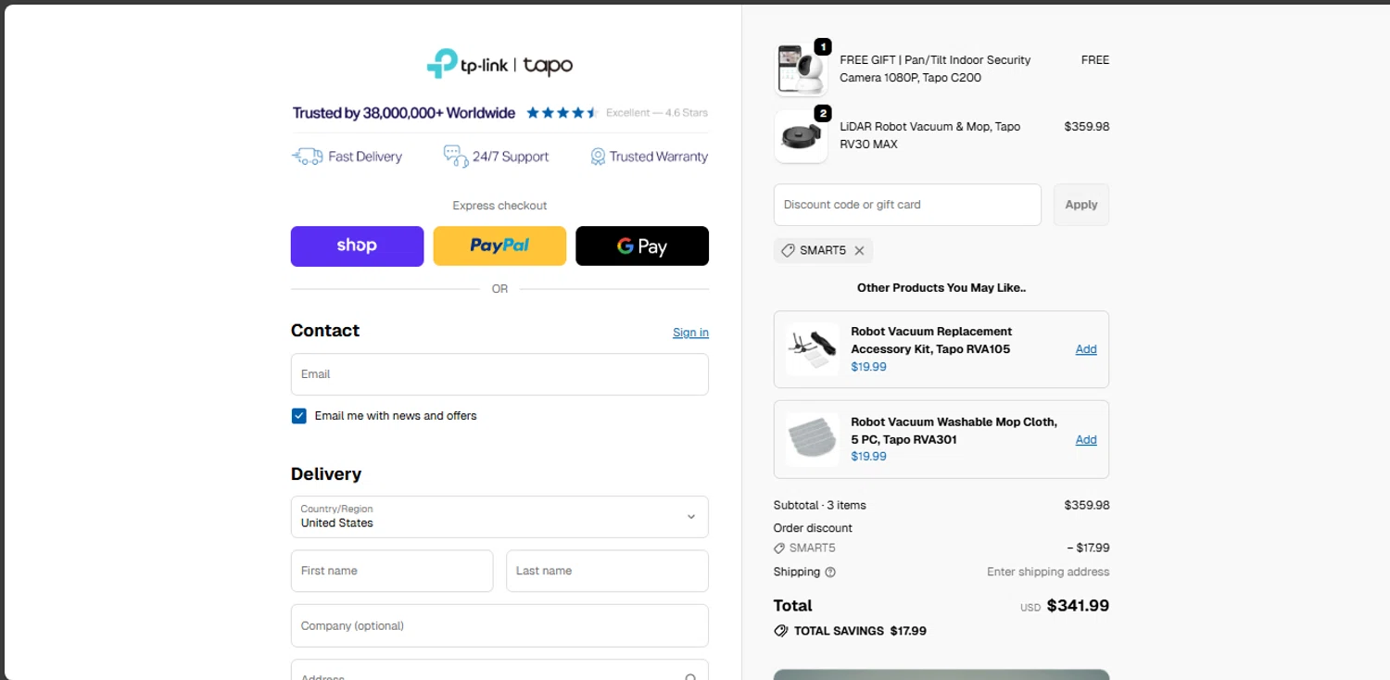
Task: Click the Excellent — 4.6 Stars text
Action: point(657,113)
